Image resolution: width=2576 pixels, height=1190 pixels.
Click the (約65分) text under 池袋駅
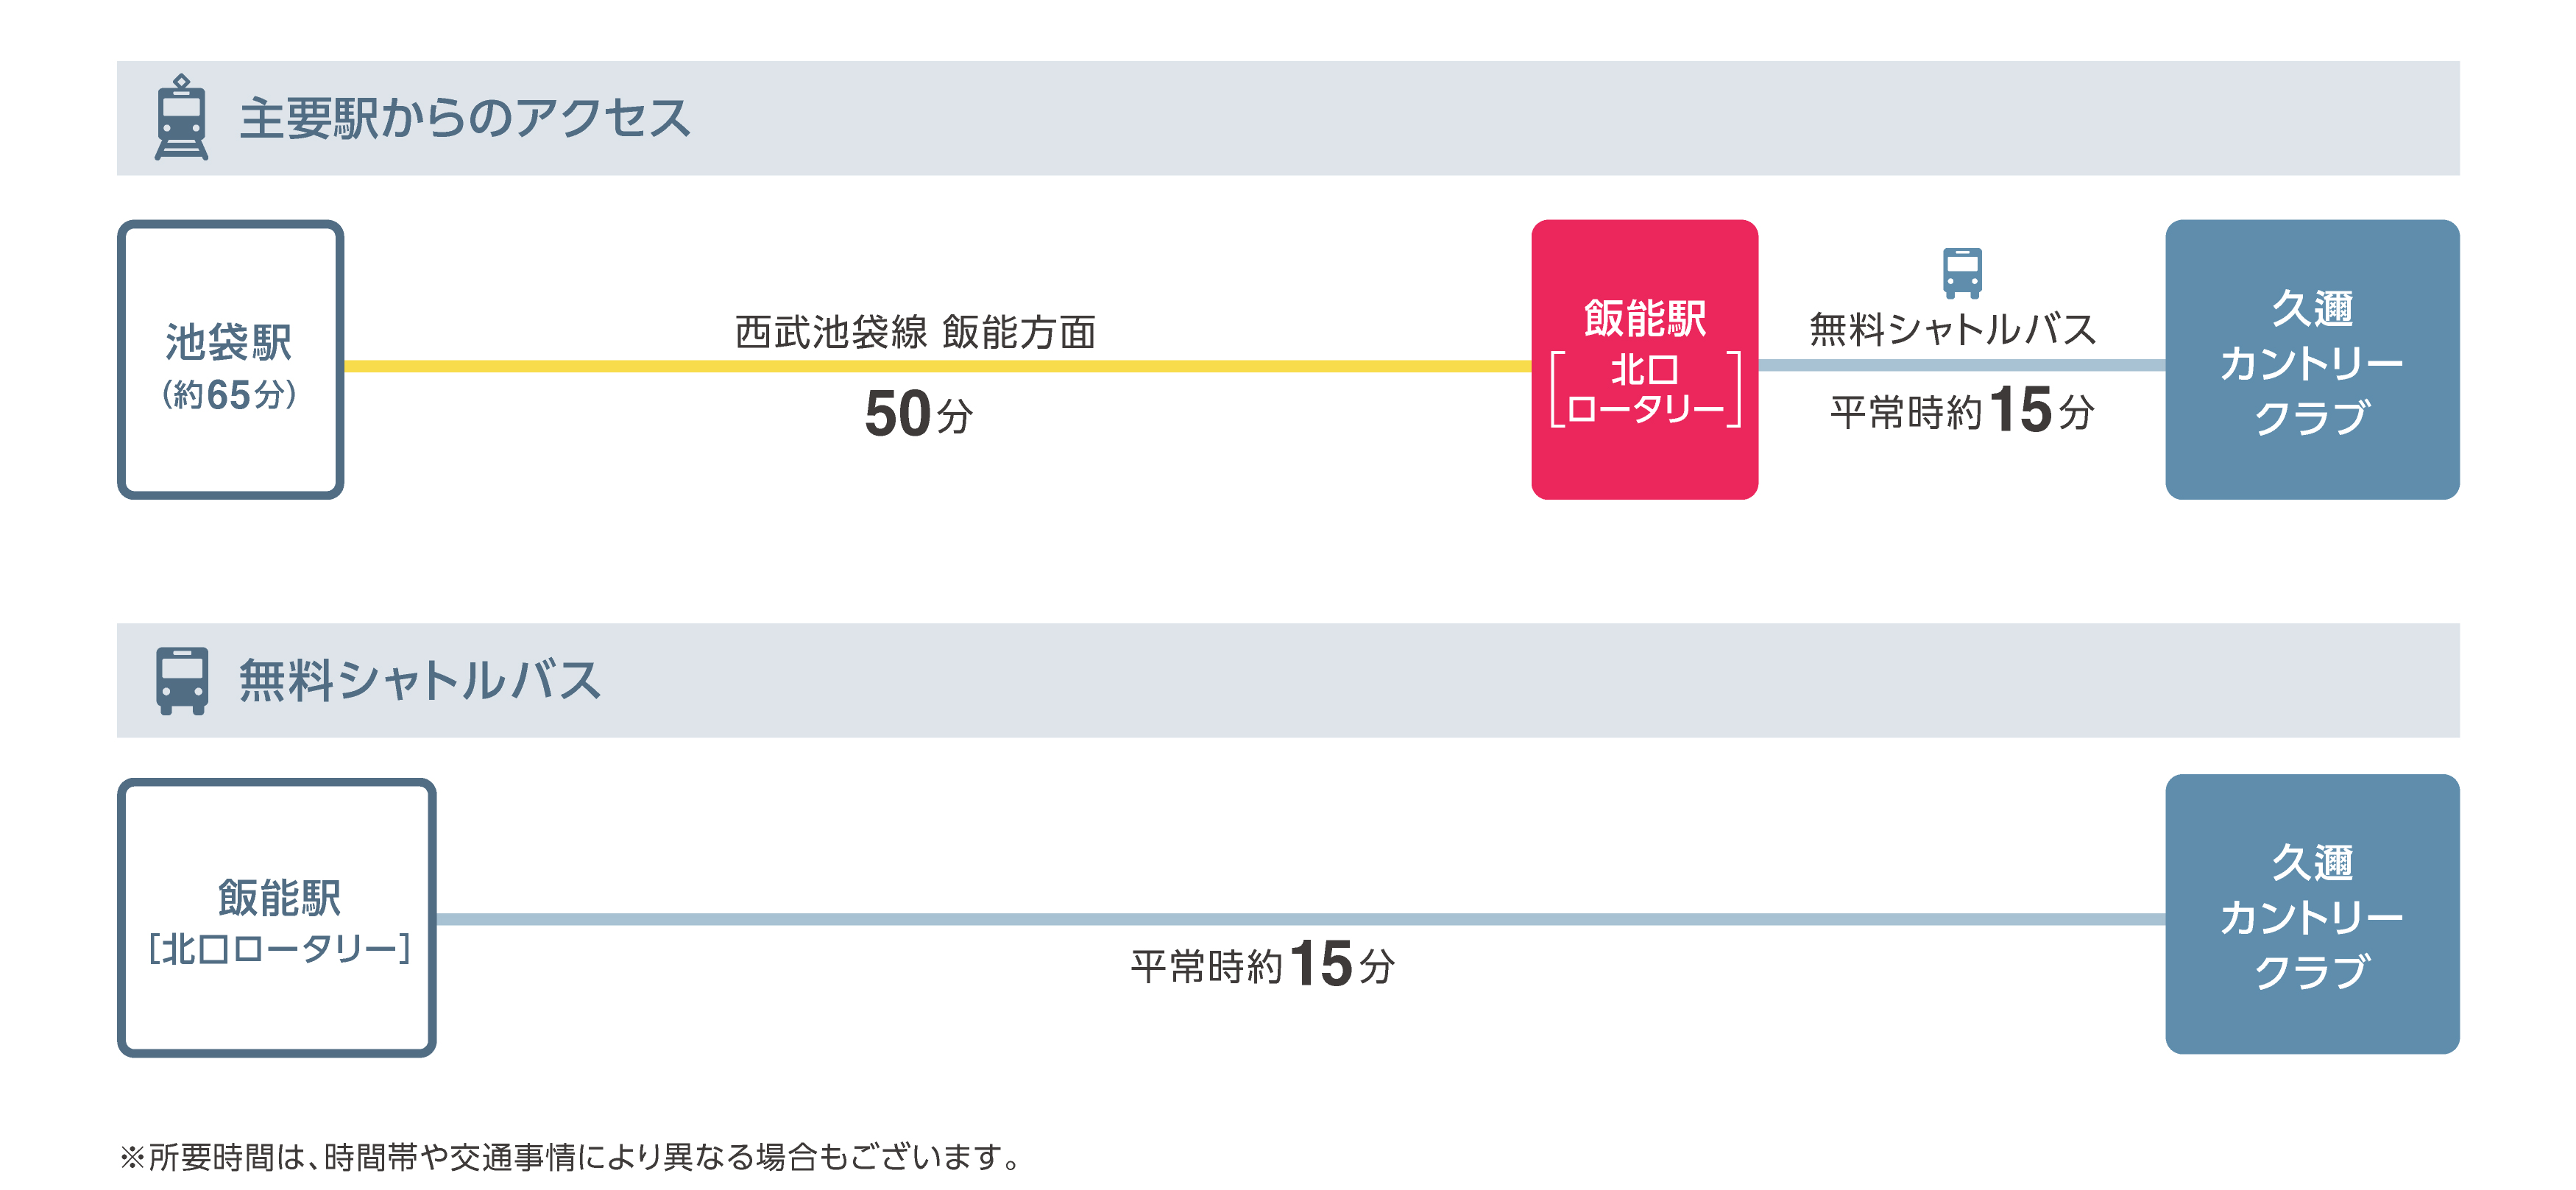[229, 395]
